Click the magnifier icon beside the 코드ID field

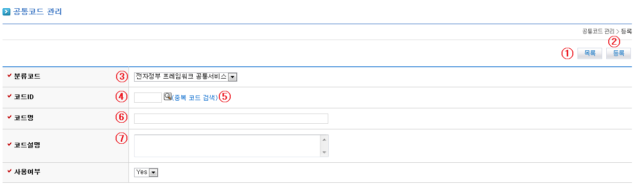click(x=167, y=96)
